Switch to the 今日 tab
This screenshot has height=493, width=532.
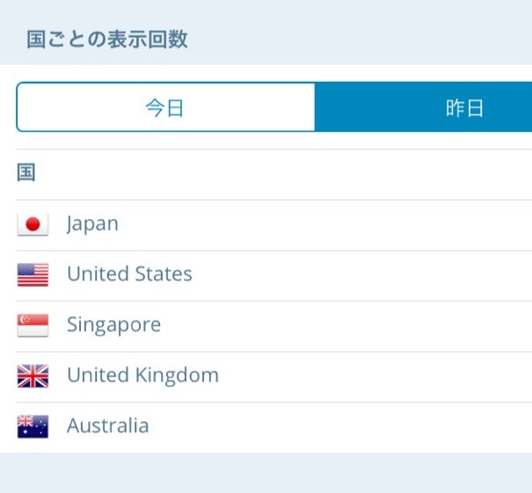[x=165, y=108]
